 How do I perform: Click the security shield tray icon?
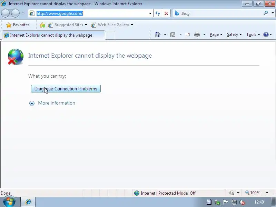(217, 203)
